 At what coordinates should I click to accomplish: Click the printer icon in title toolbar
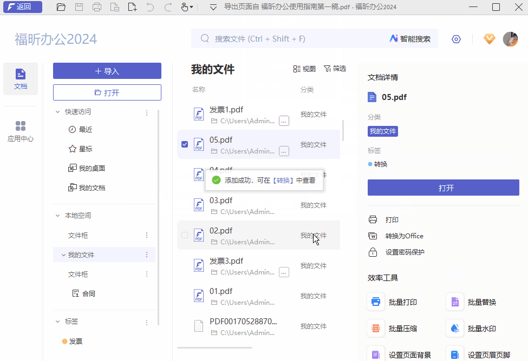(96, 6)
